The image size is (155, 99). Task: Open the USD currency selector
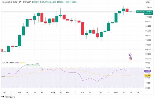[x=148, y=2]
